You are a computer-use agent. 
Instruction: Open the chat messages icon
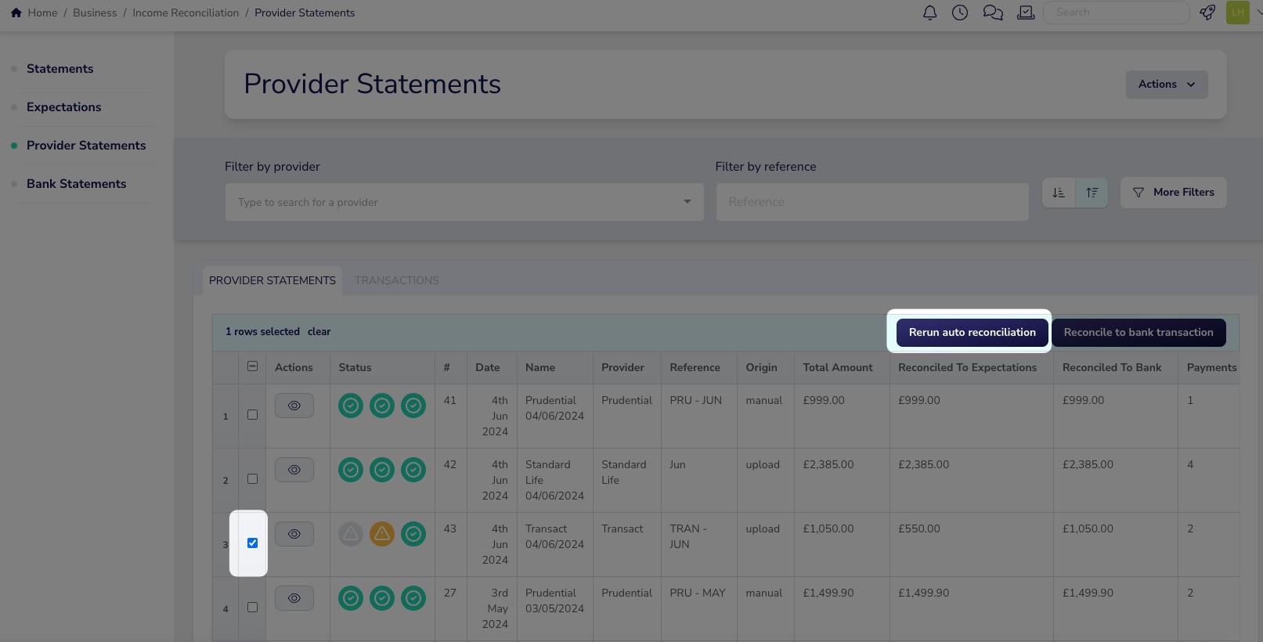(993, 13)
